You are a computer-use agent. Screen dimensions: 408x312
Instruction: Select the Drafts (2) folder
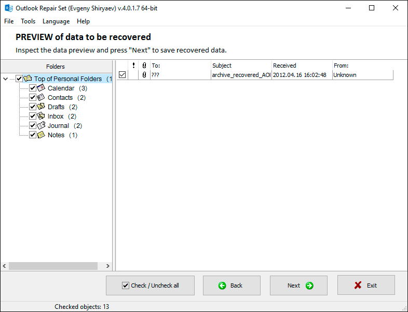click(x=62, y=107)
